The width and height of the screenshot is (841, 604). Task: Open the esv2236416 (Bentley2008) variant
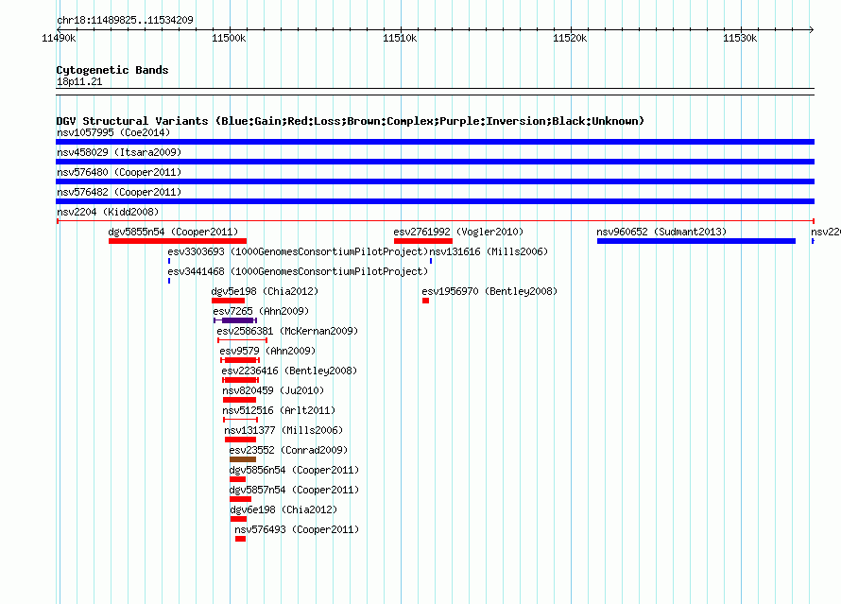[x=240, y=380]
